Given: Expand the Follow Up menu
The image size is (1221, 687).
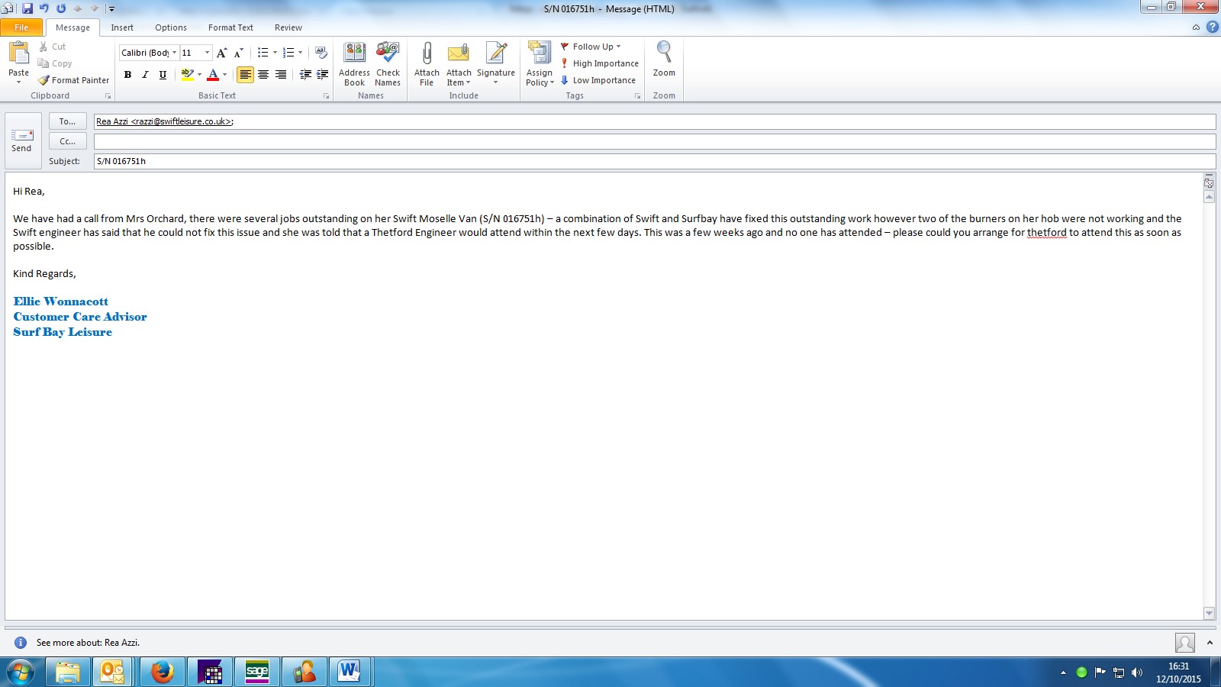Looking at the screenshot, I should [x=591, y=47].
